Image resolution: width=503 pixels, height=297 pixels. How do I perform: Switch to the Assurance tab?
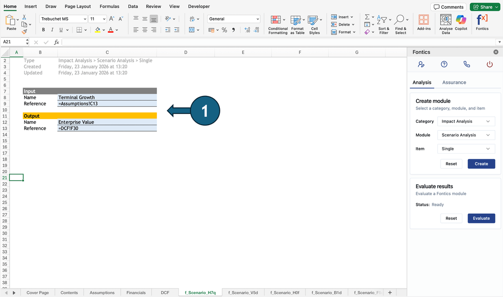(x=454, y=82)
